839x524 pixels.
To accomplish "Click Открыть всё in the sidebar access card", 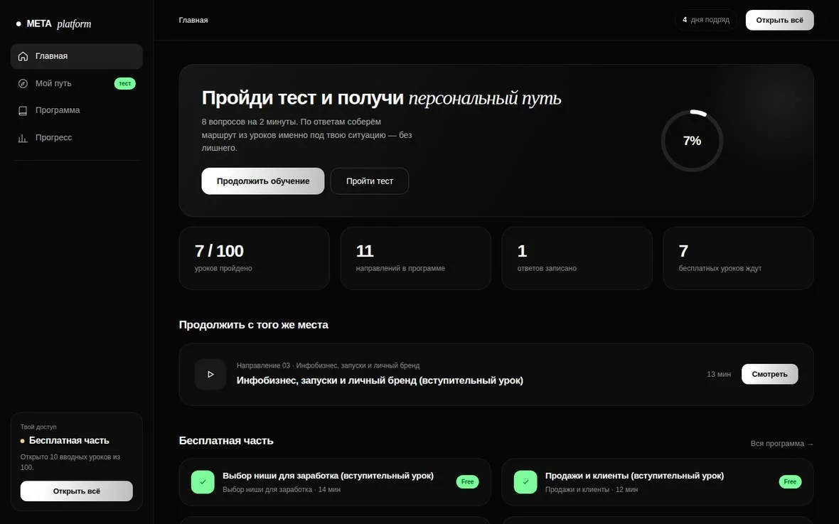I will [x=77, y=491].
